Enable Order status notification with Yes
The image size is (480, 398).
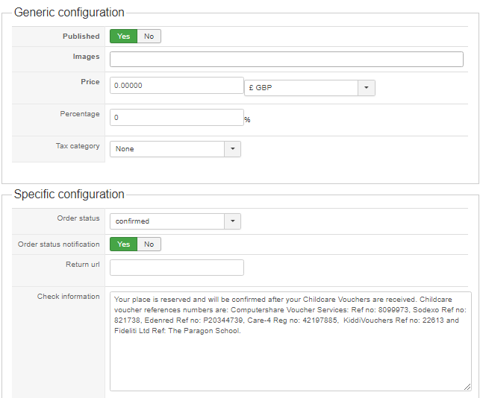click(123, 244)
